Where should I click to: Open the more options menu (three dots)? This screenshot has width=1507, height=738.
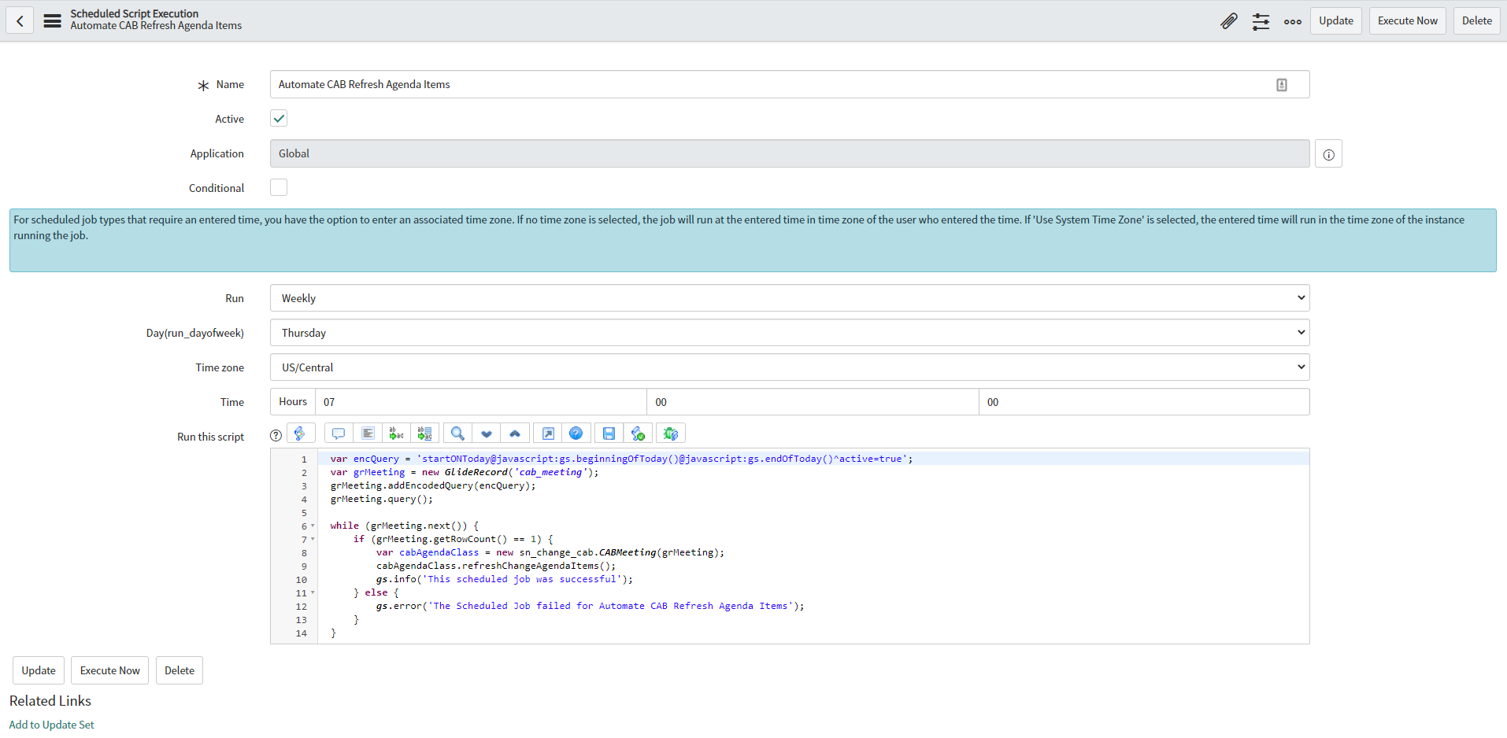click(1292, 22)
